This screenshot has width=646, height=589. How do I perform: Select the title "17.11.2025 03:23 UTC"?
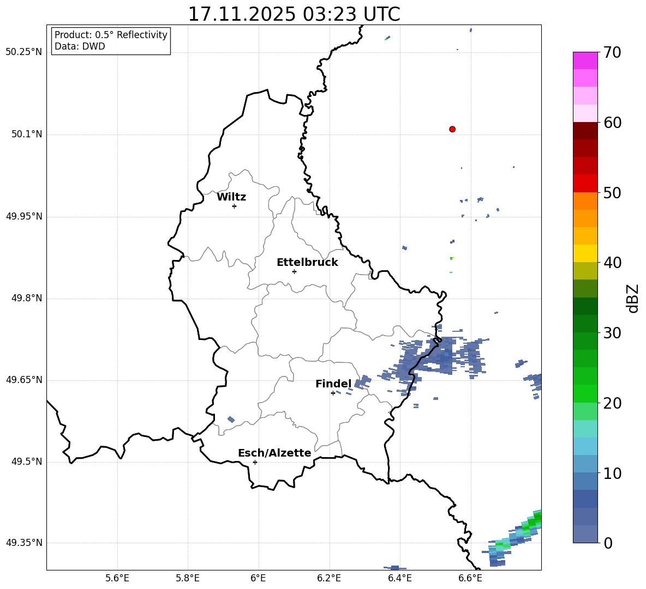click(x=294, y=14)
